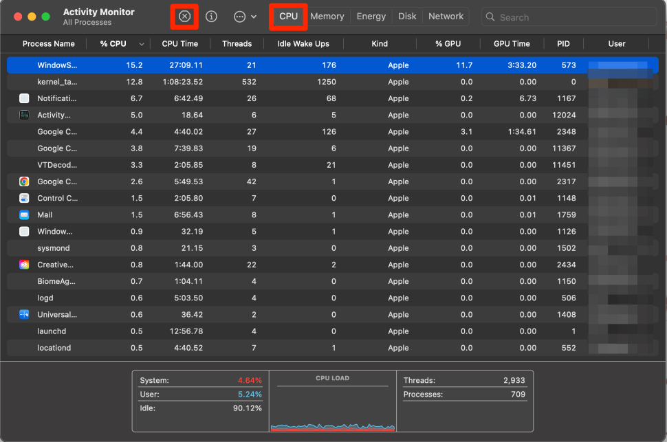Click the Stop process (X) toolbar icon

point(184,16)
